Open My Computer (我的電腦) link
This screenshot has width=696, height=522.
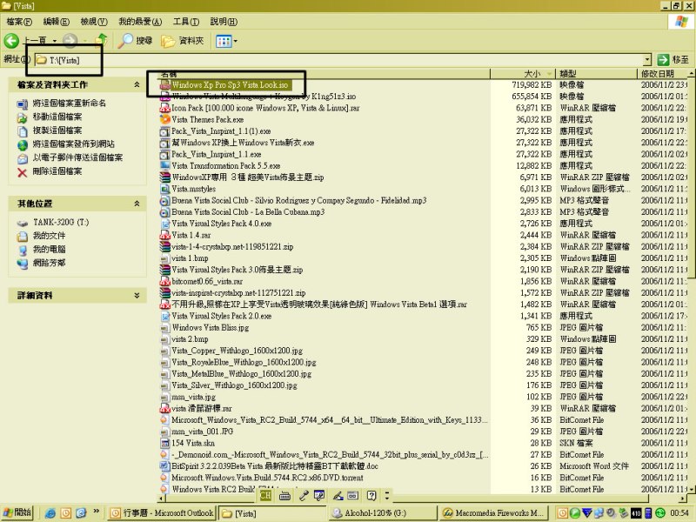coord(49,249)
